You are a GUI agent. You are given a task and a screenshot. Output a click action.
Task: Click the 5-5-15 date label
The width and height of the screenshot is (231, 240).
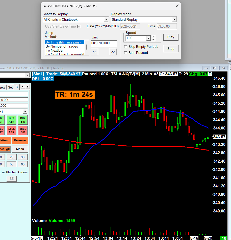tap(37, 238)
